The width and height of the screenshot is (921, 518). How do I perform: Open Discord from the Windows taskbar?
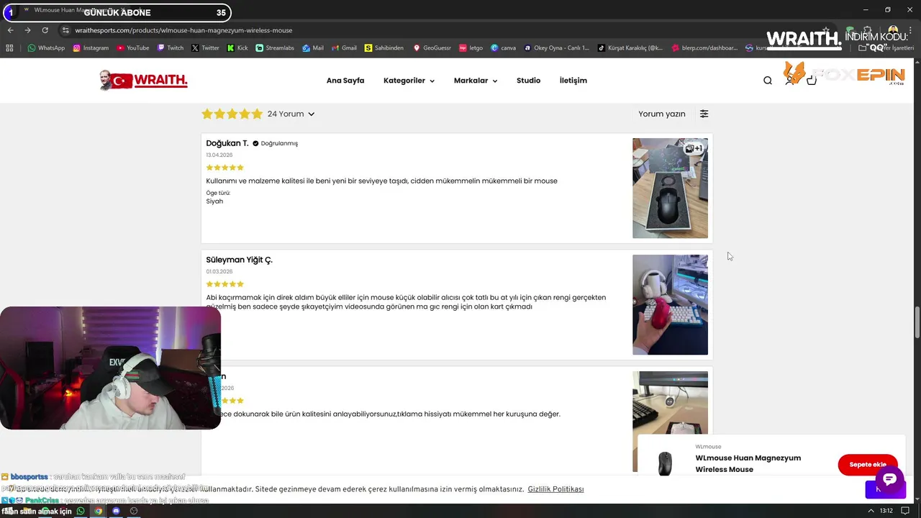coord(116,511)
